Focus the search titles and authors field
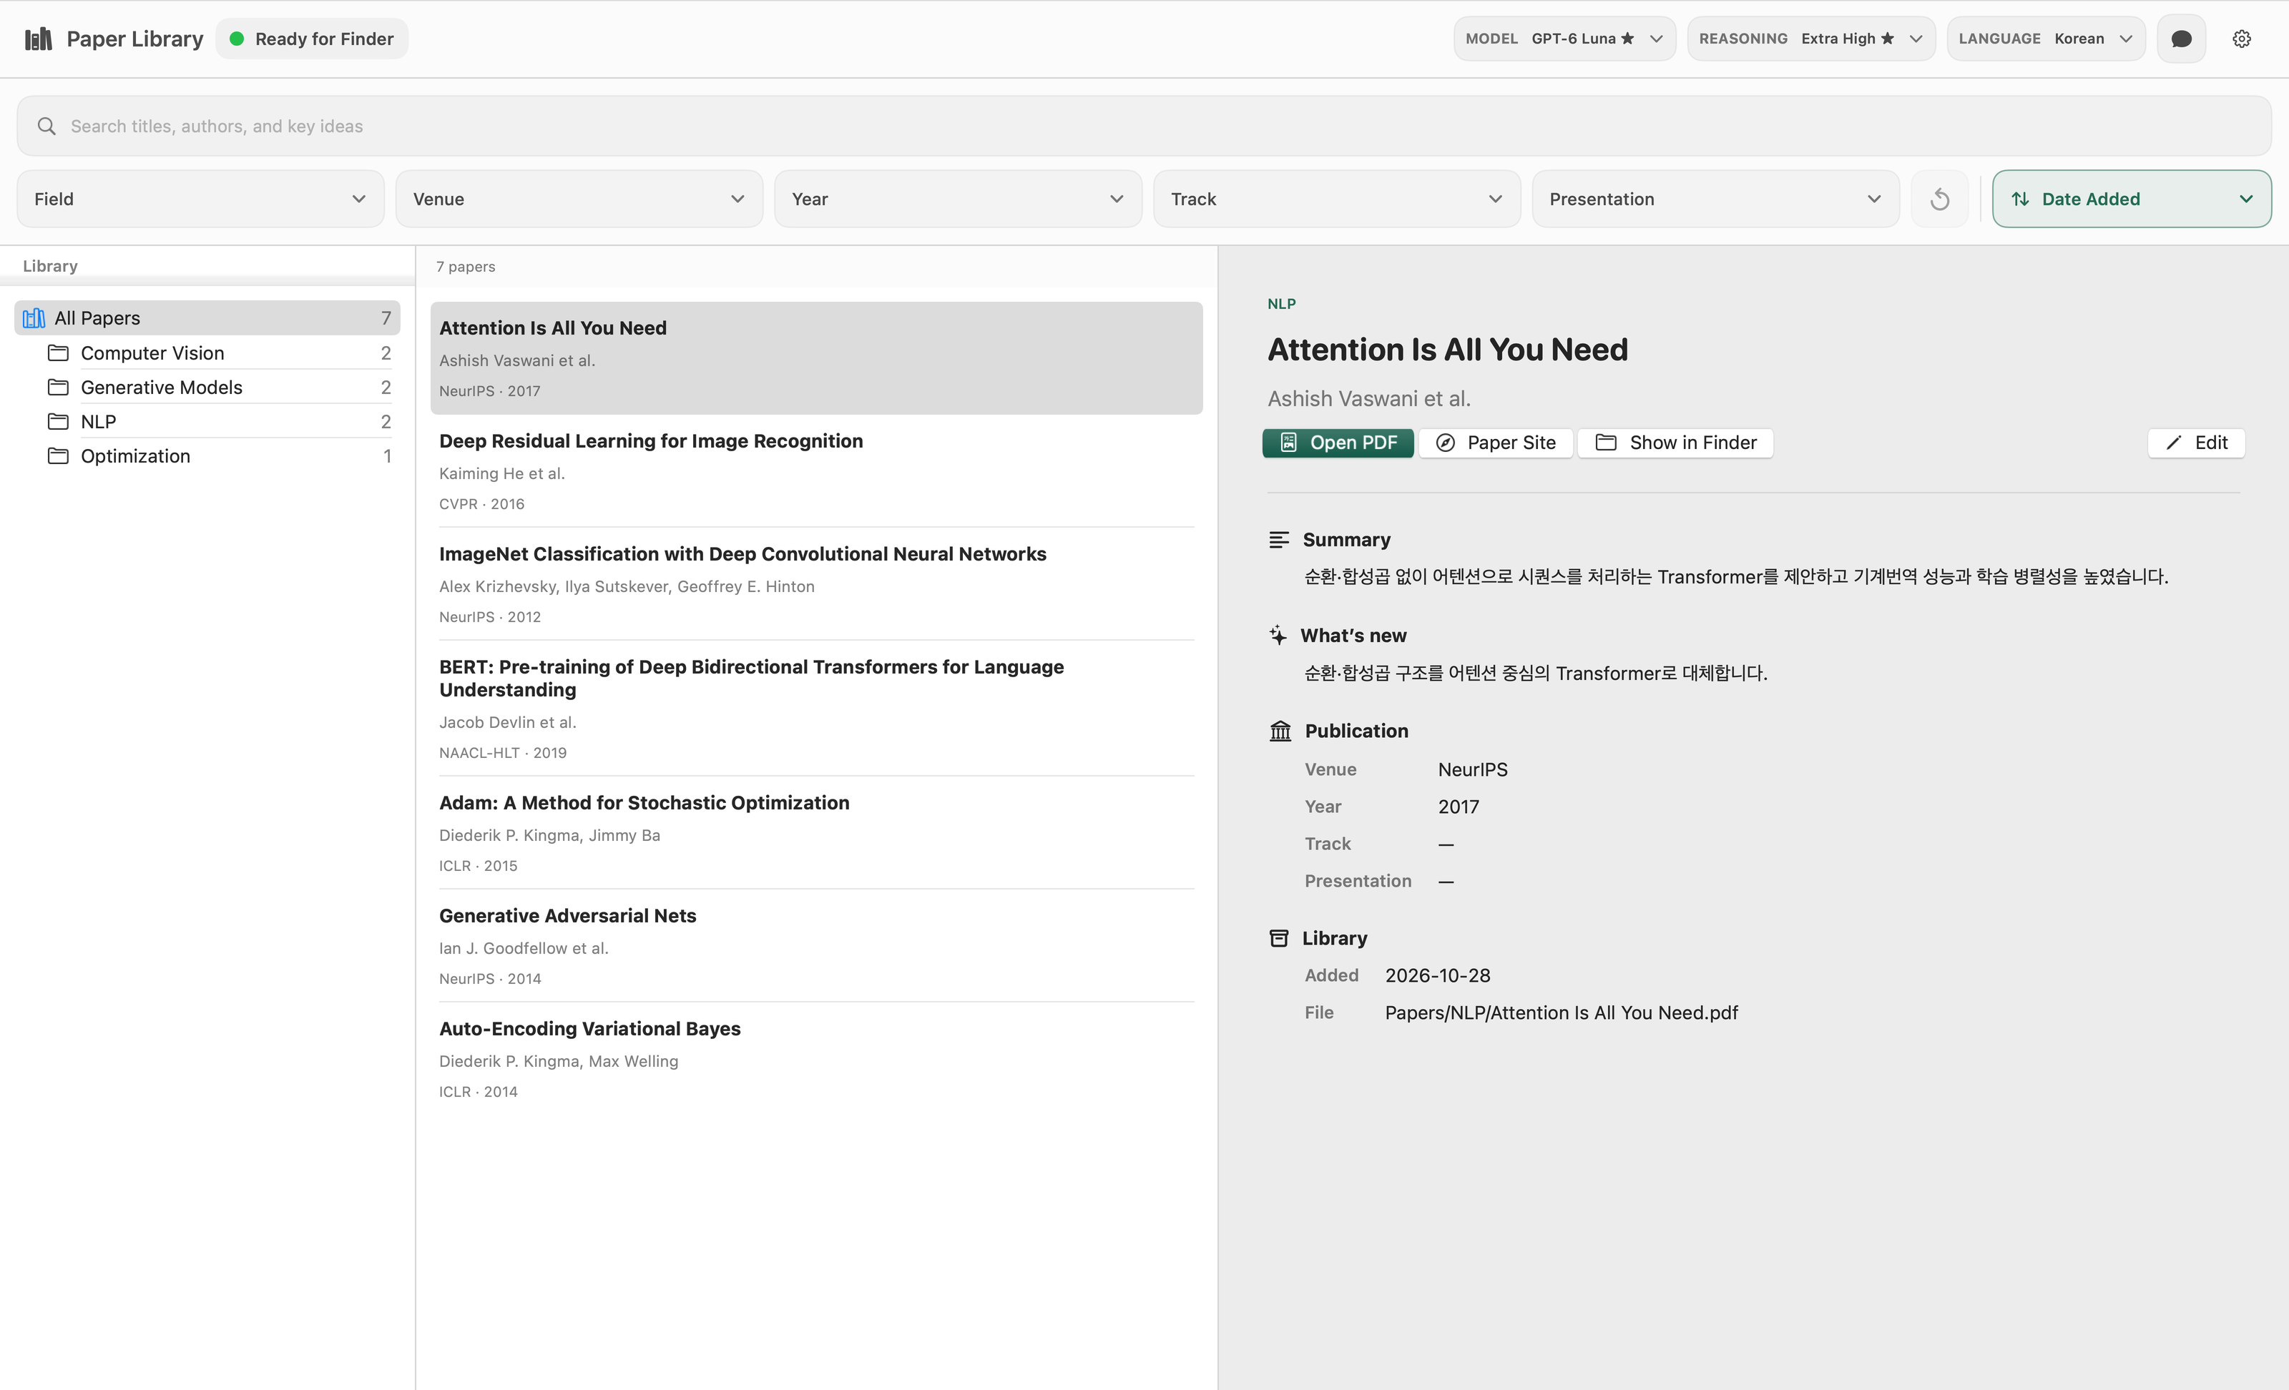The width and height of the screenshot is (2289, 1390). (1144, 127)
